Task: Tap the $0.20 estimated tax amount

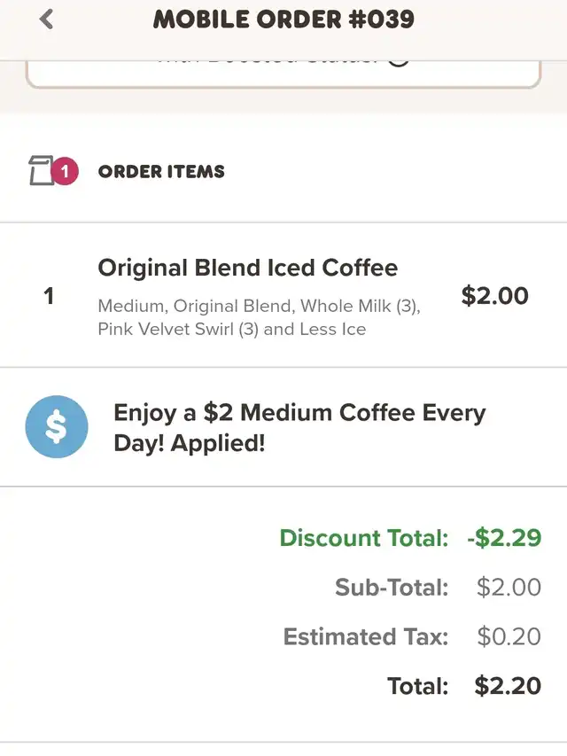Action: pyautogui.click(x=509, y=636)
